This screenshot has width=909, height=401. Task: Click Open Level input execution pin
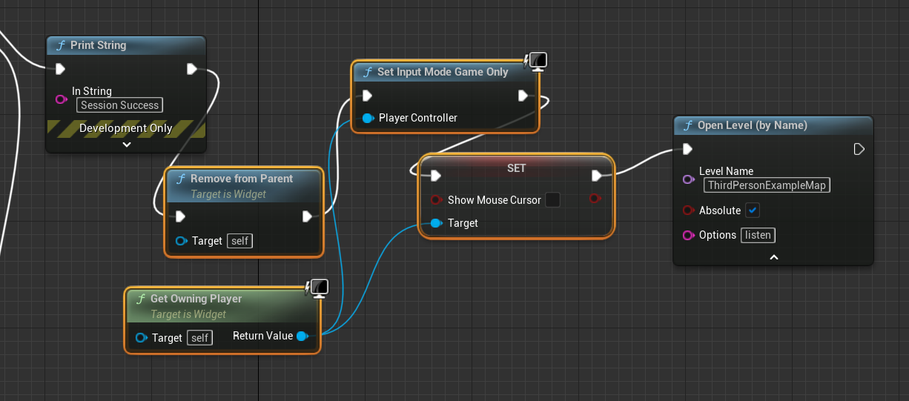[687, 149]
